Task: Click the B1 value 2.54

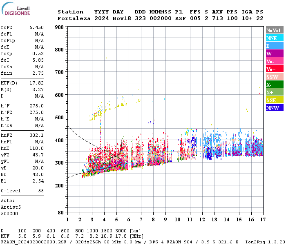Action: (38, 181)
